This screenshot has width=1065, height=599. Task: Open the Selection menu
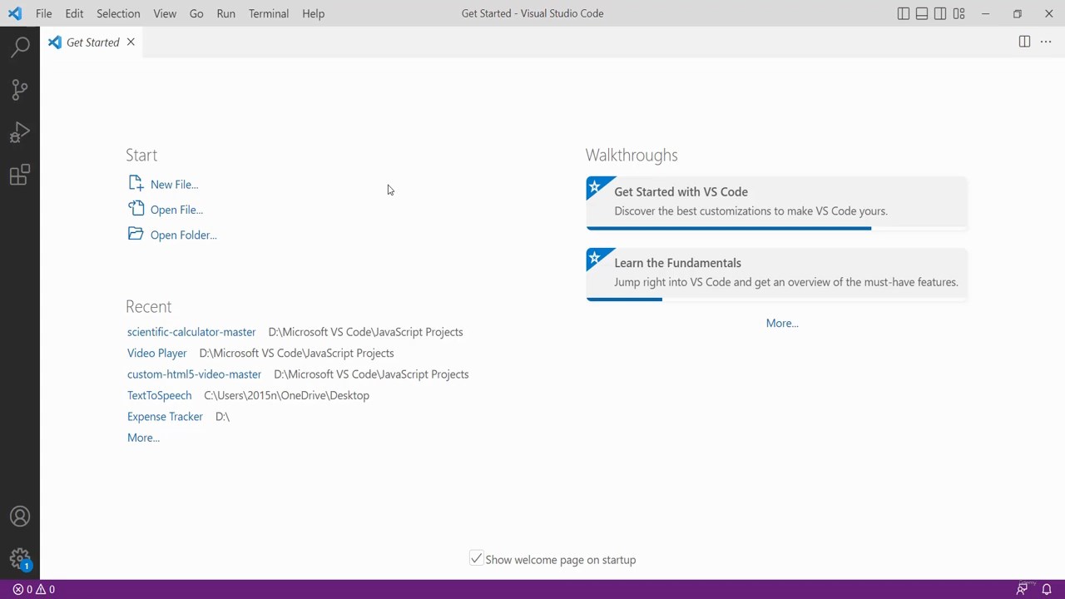pos(118,13)
